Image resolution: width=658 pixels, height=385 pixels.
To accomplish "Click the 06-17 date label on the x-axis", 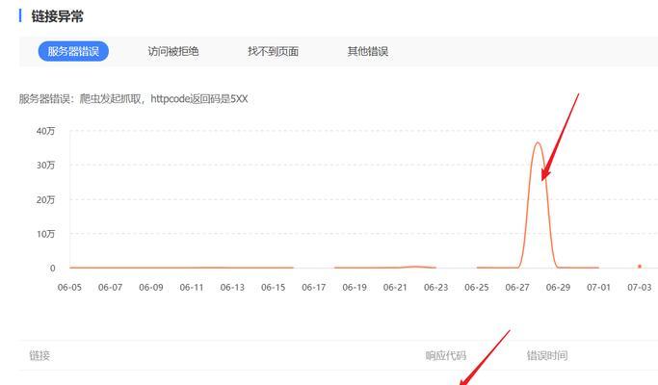I will 314,287.
